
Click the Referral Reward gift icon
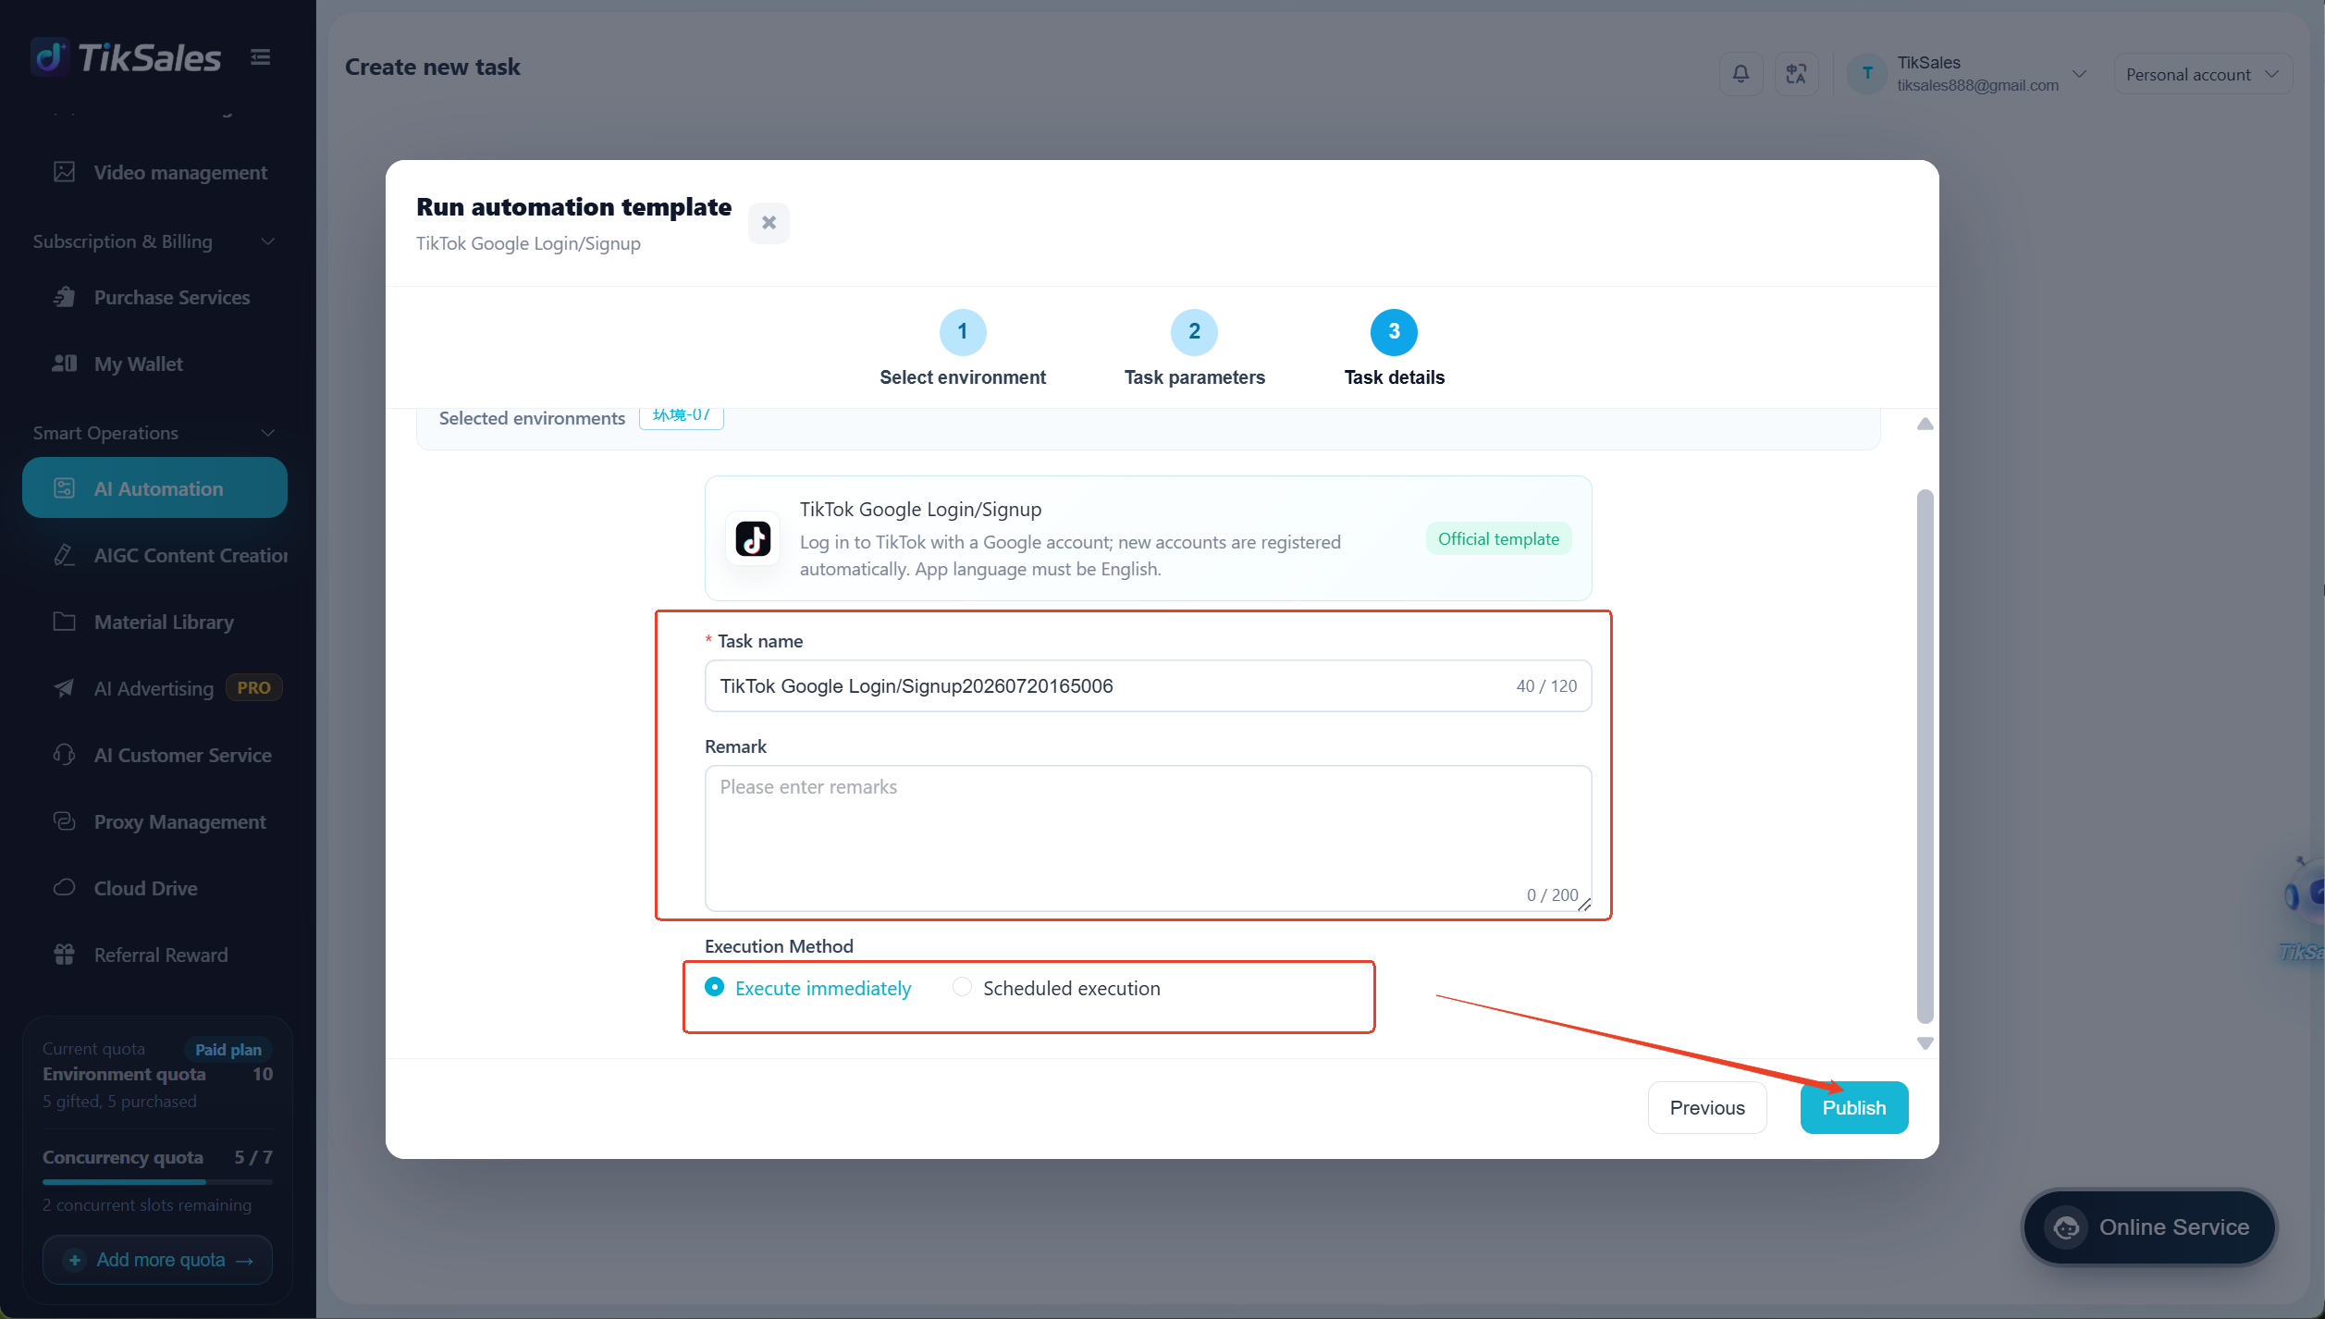click(x=64, y=955)
